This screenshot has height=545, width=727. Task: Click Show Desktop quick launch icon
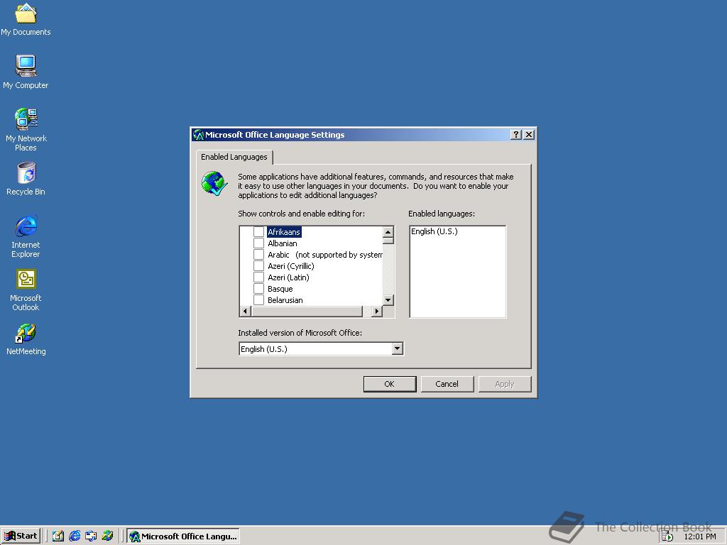point(58,536)
